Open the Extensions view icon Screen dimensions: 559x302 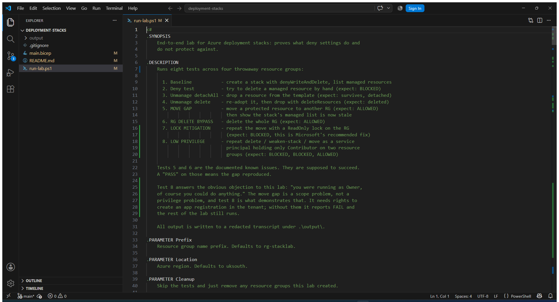[11, 89]
